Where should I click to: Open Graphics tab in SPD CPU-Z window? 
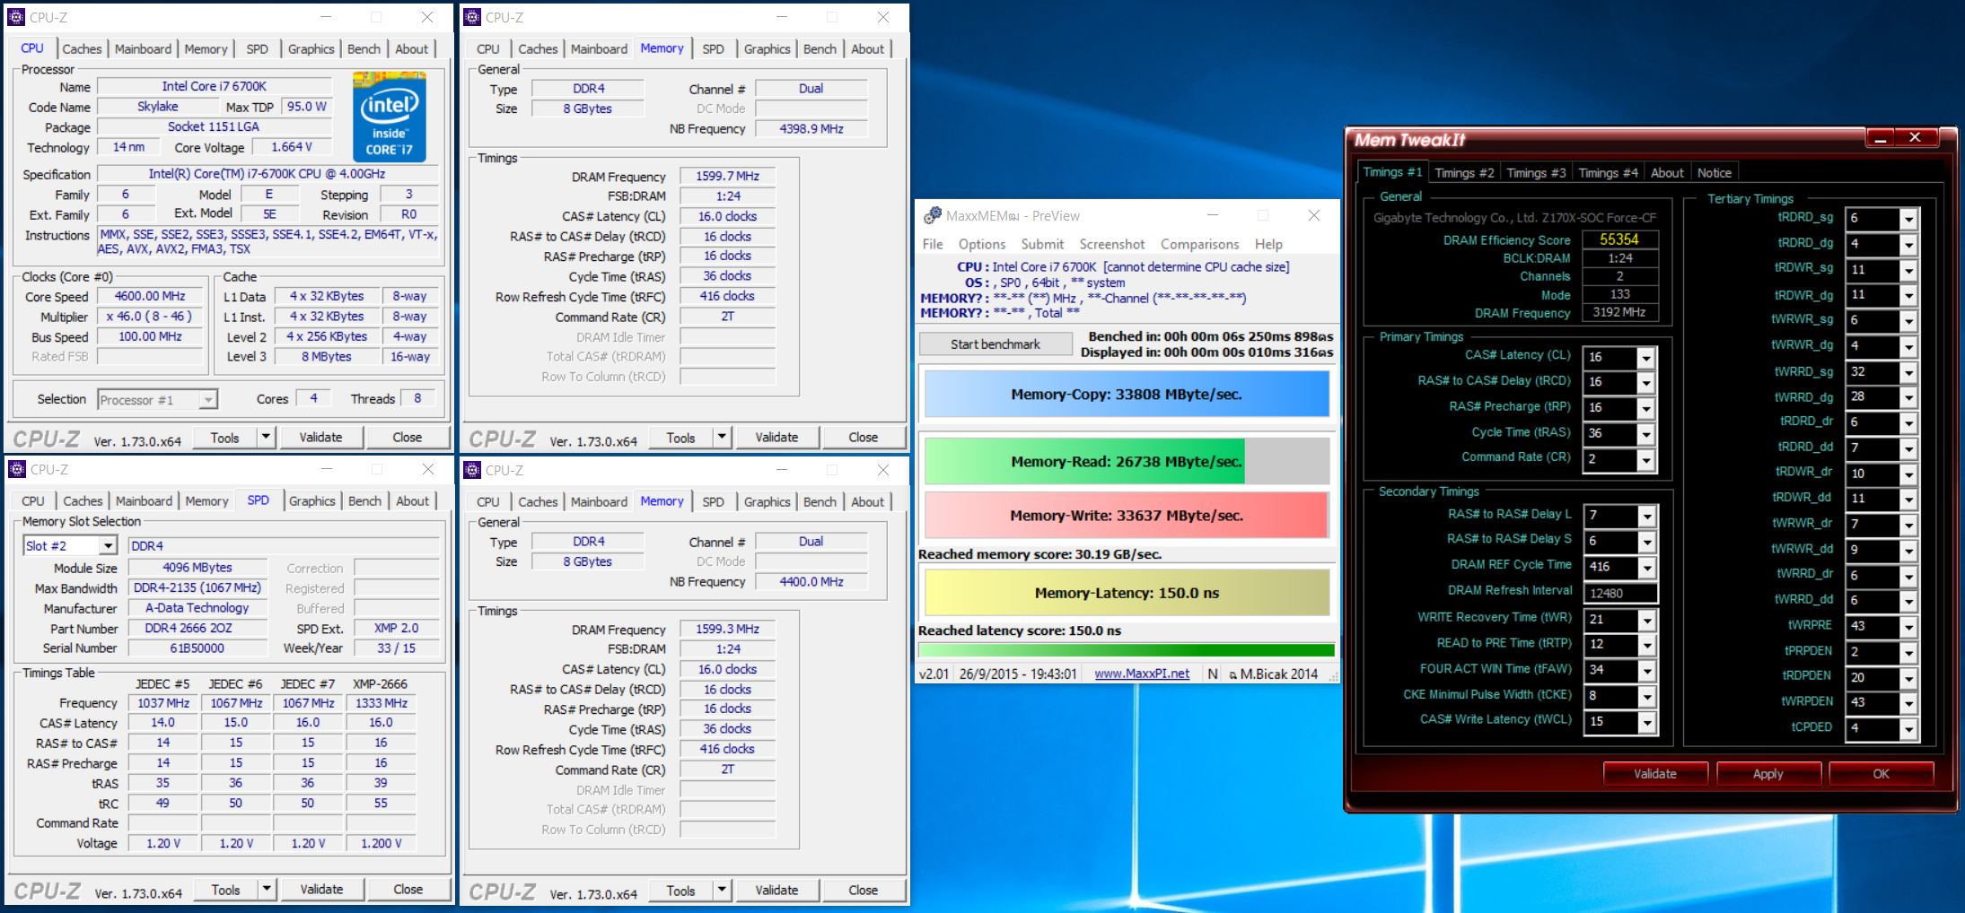311,501
